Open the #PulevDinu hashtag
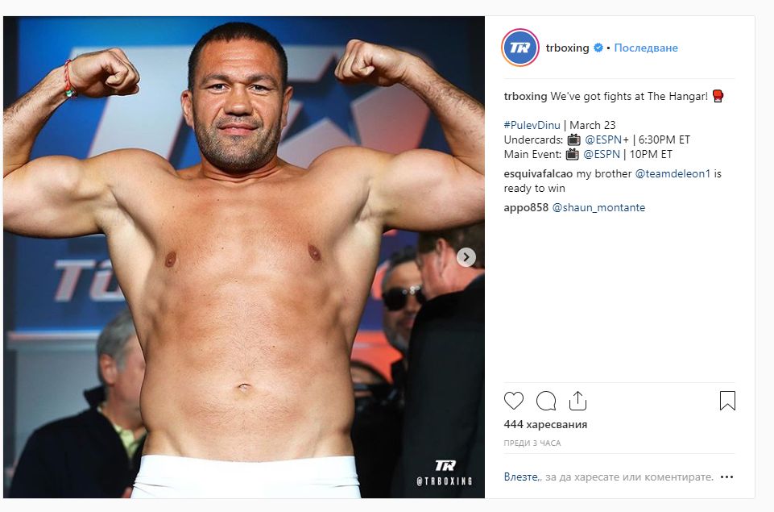This screenshot has height=512, width=774. click(532, 125)
